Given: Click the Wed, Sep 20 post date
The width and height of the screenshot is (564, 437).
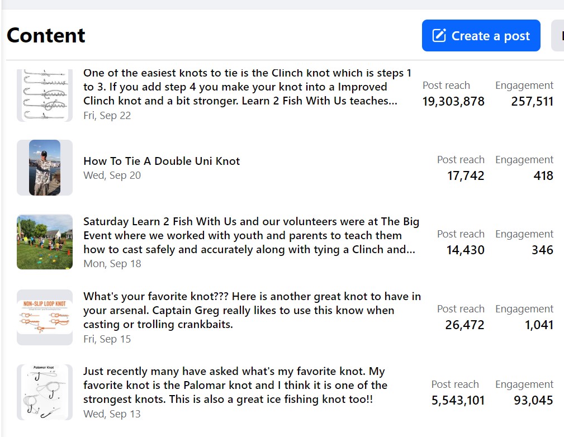Looking at the screenshot, I should point(112,175).
